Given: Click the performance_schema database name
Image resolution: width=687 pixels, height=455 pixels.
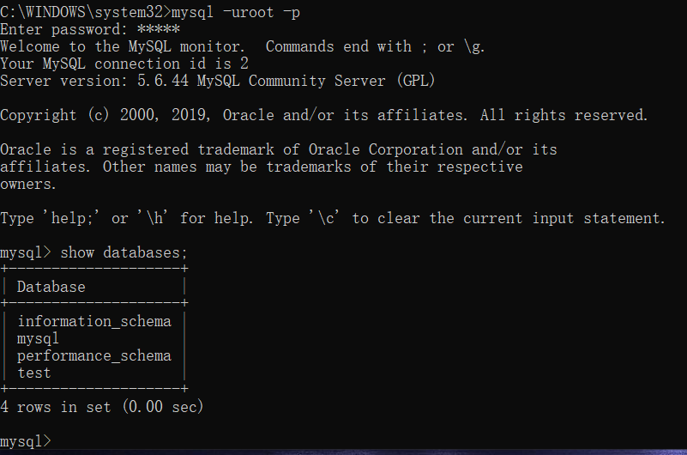Looking at the screenshot, I should point(93,355).
